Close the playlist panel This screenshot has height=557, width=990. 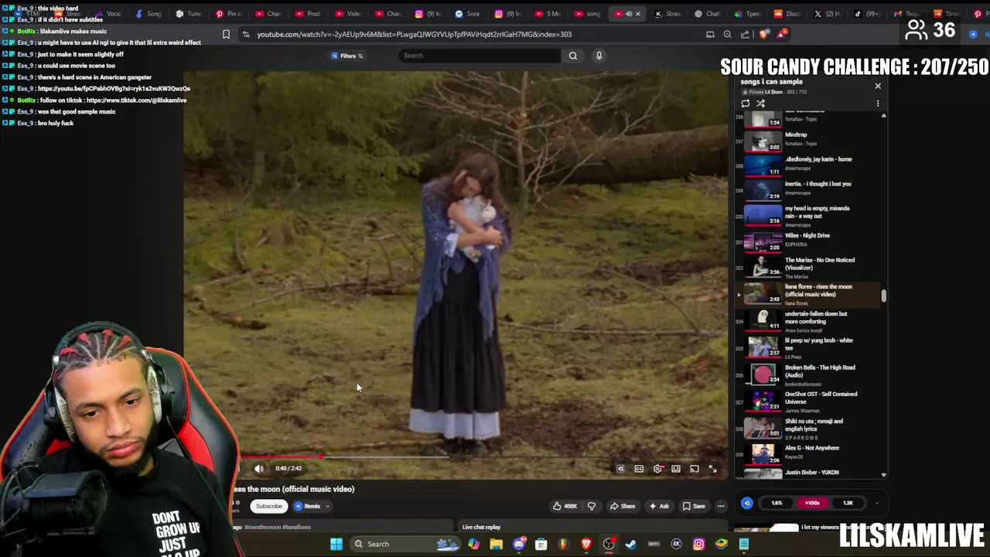[x=878, y=86]
